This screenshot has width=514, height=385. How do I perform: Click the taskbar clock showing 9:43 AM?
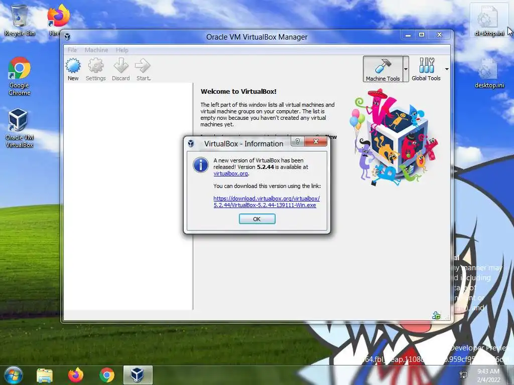coord(488,375)
